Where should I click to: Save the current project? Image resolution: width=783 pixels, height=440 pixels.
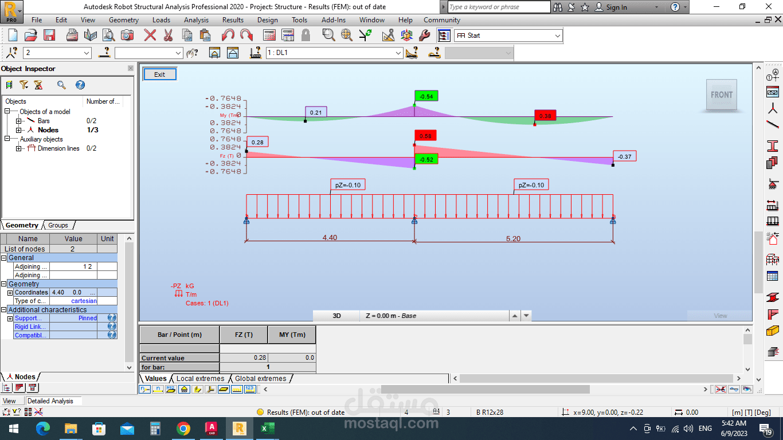[x=49, y=35]
